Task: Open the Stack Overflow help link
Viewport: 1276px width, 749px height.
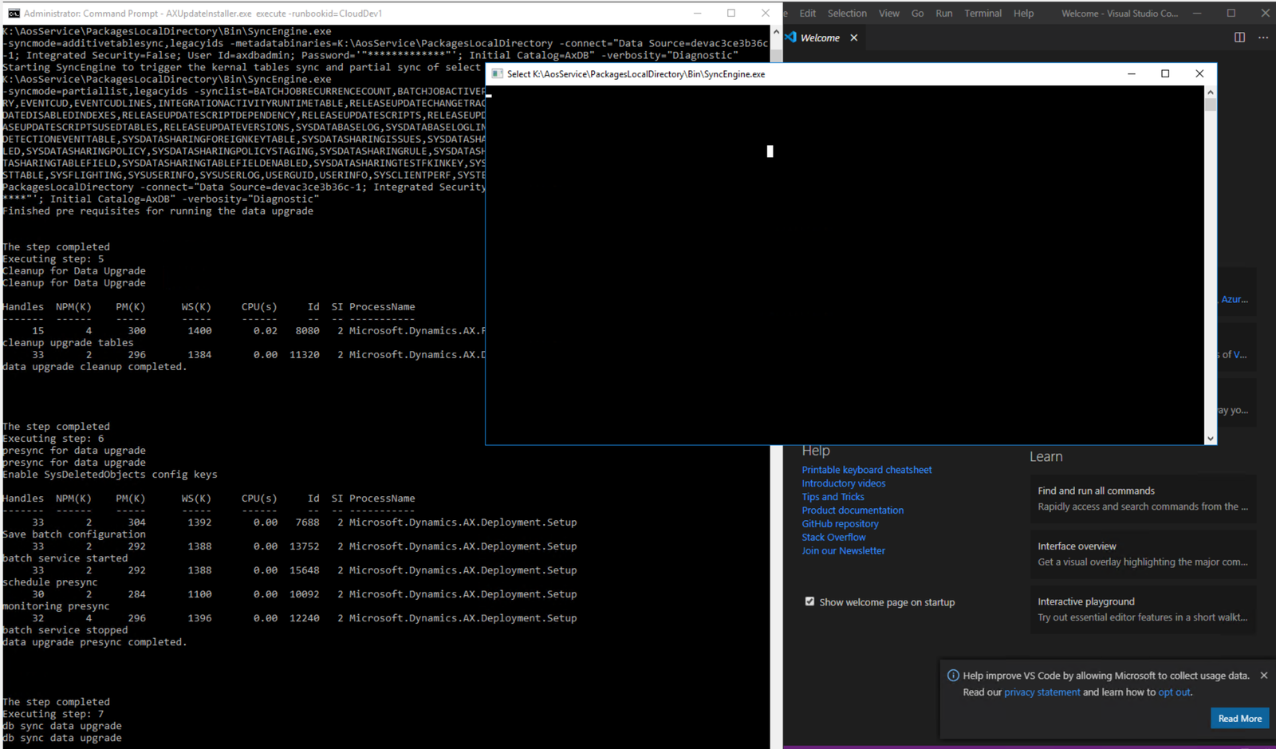Action: [833, 537]
